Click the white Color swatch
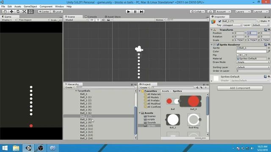 click(251, 52)
